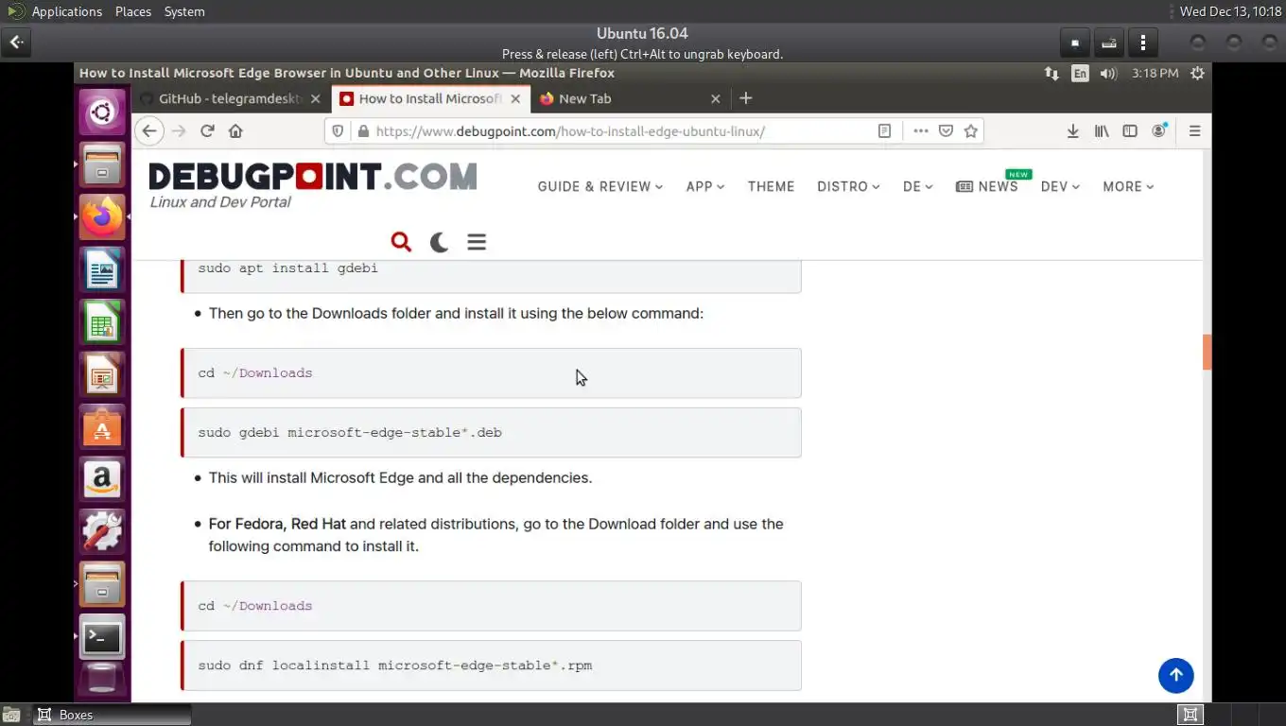Open System Settings wrench-gear dock icon
This screenshot has width=1286, height=726.
[x=102, y=532]
